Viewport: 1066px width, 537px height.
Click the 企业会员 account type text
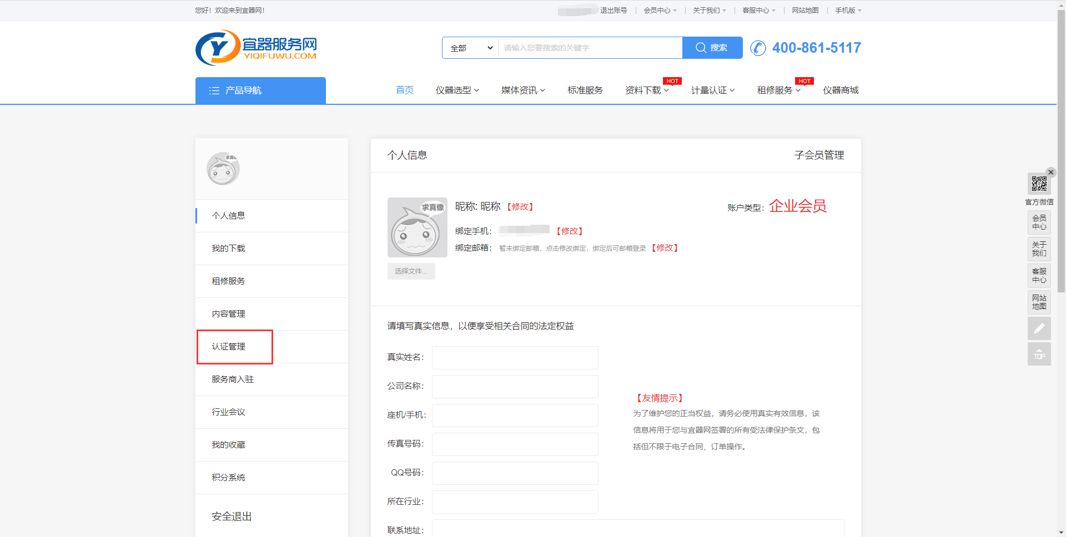[x=797, y=206]
